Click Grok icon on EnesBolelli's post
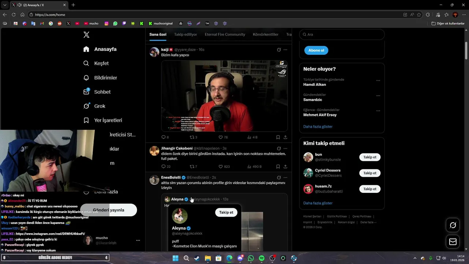469x264 pixels. tap(279, 177)
